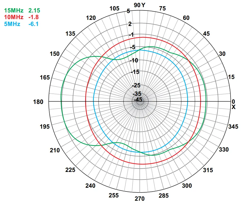Click the 75 degree angle label
This screenshot has width=243, height=203.
(162, 8)
